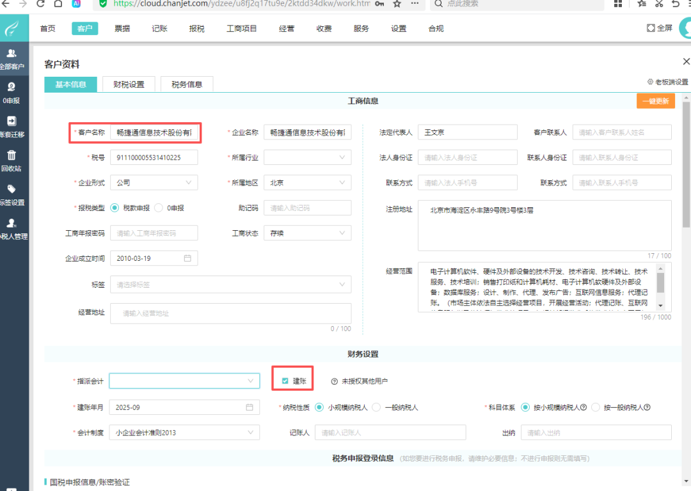Screen dimensions: 691x491
Task: Click the scissors screenshot icon in browser
Action: click(659, 4)
